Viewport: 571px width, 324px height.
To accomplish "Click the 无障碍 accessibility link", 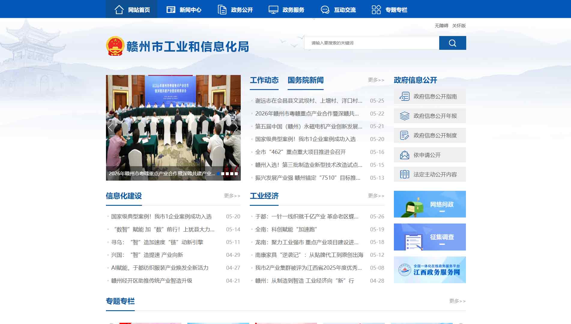I will tap(441, 25).
